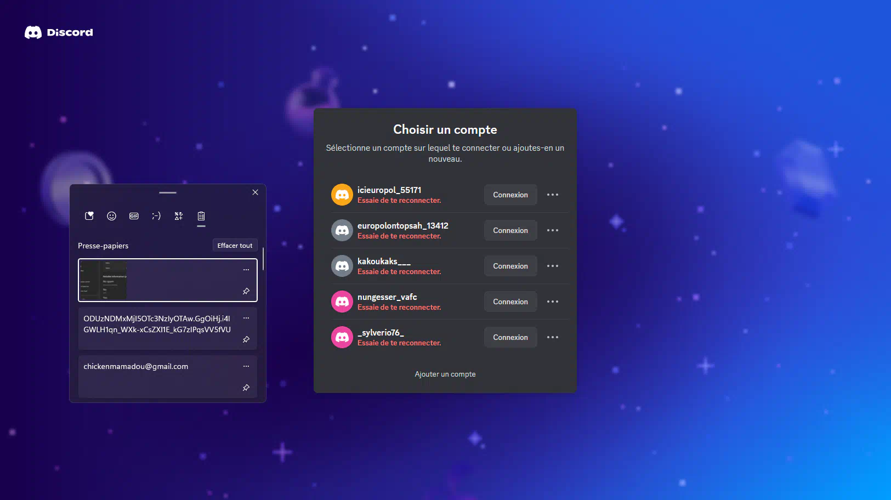Open the recently used favorites tab in clipboard panel
Viewport: 891px width, 500px height.
coord(89,216)
